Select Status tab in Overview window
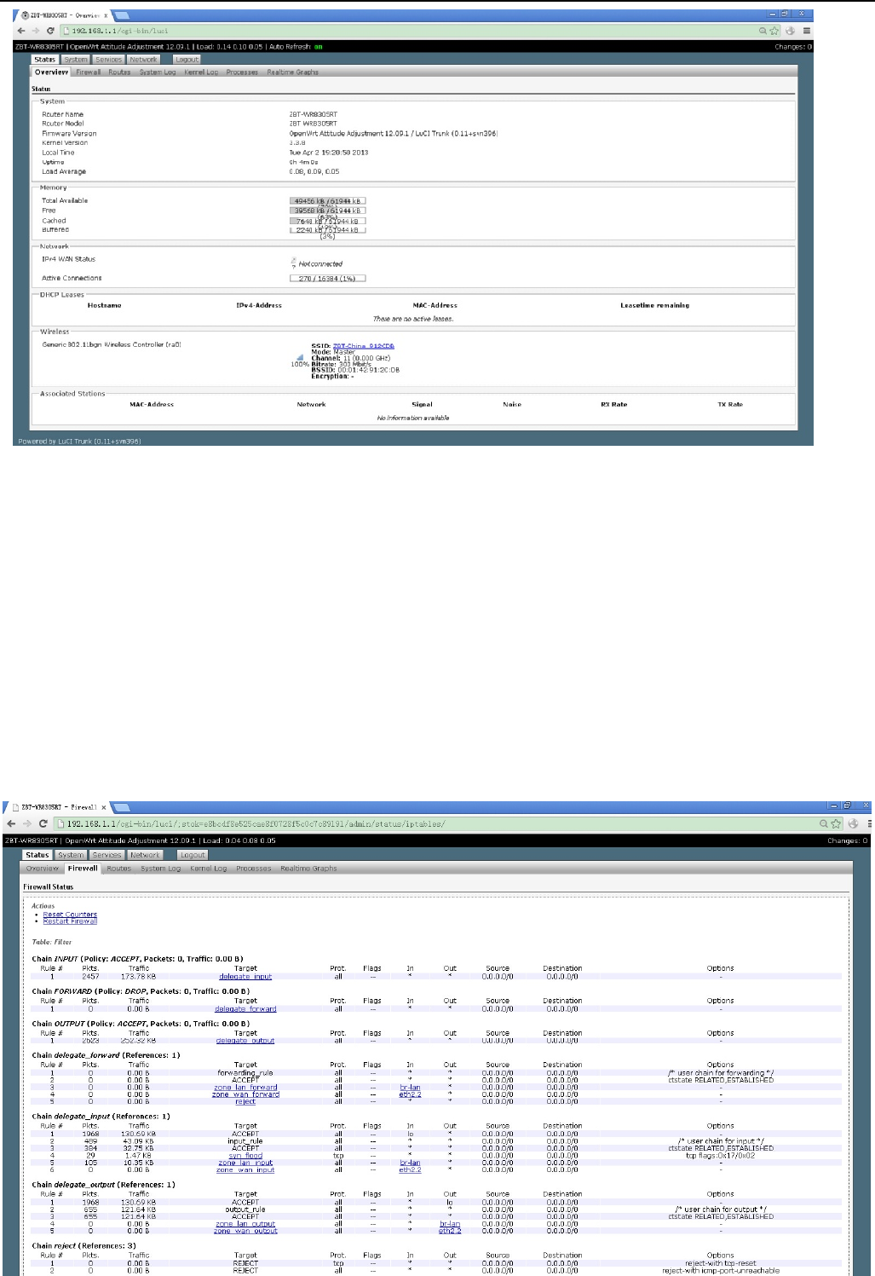Image resolution: width=875 pixels, height=1276 pixels. [x=45, y=60]
